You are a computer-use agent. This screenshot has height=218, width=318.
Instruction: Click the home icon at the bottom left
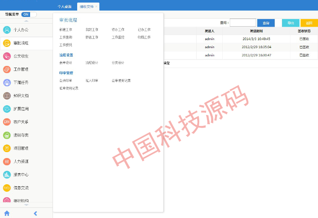pyautogui.click(x=7, y=213)
